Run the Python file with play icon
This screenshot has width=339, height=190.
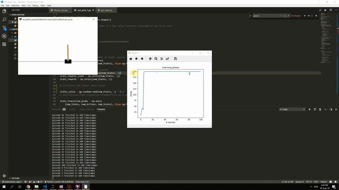(x=325, y=10)
